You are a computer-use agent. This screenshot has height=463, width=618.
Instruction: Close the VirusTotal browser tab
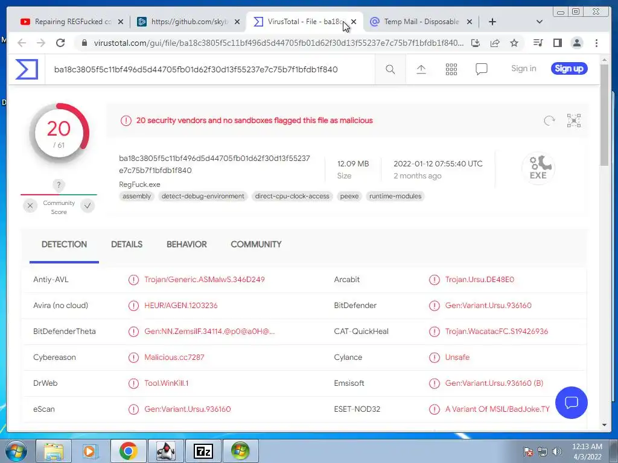(x=354, y=22)
